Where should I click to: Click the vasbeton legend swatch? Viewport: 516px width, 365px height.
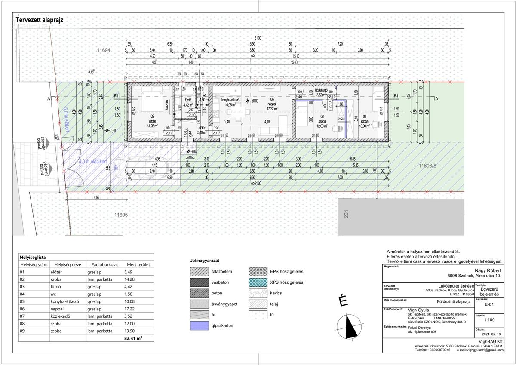click(198, 282)
